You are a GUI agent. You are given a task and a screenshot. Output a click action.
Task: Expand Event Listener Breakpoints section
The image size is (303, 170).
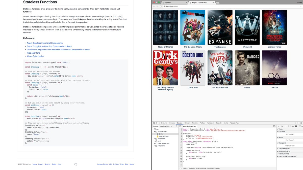click(x=290, y=156)
